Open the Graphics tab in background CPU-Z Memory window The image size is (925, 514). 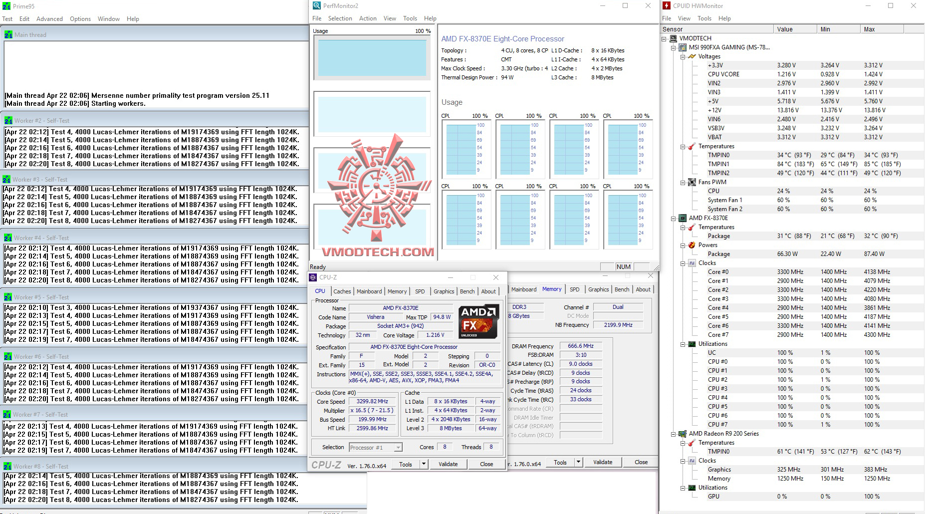coord(599,289)
